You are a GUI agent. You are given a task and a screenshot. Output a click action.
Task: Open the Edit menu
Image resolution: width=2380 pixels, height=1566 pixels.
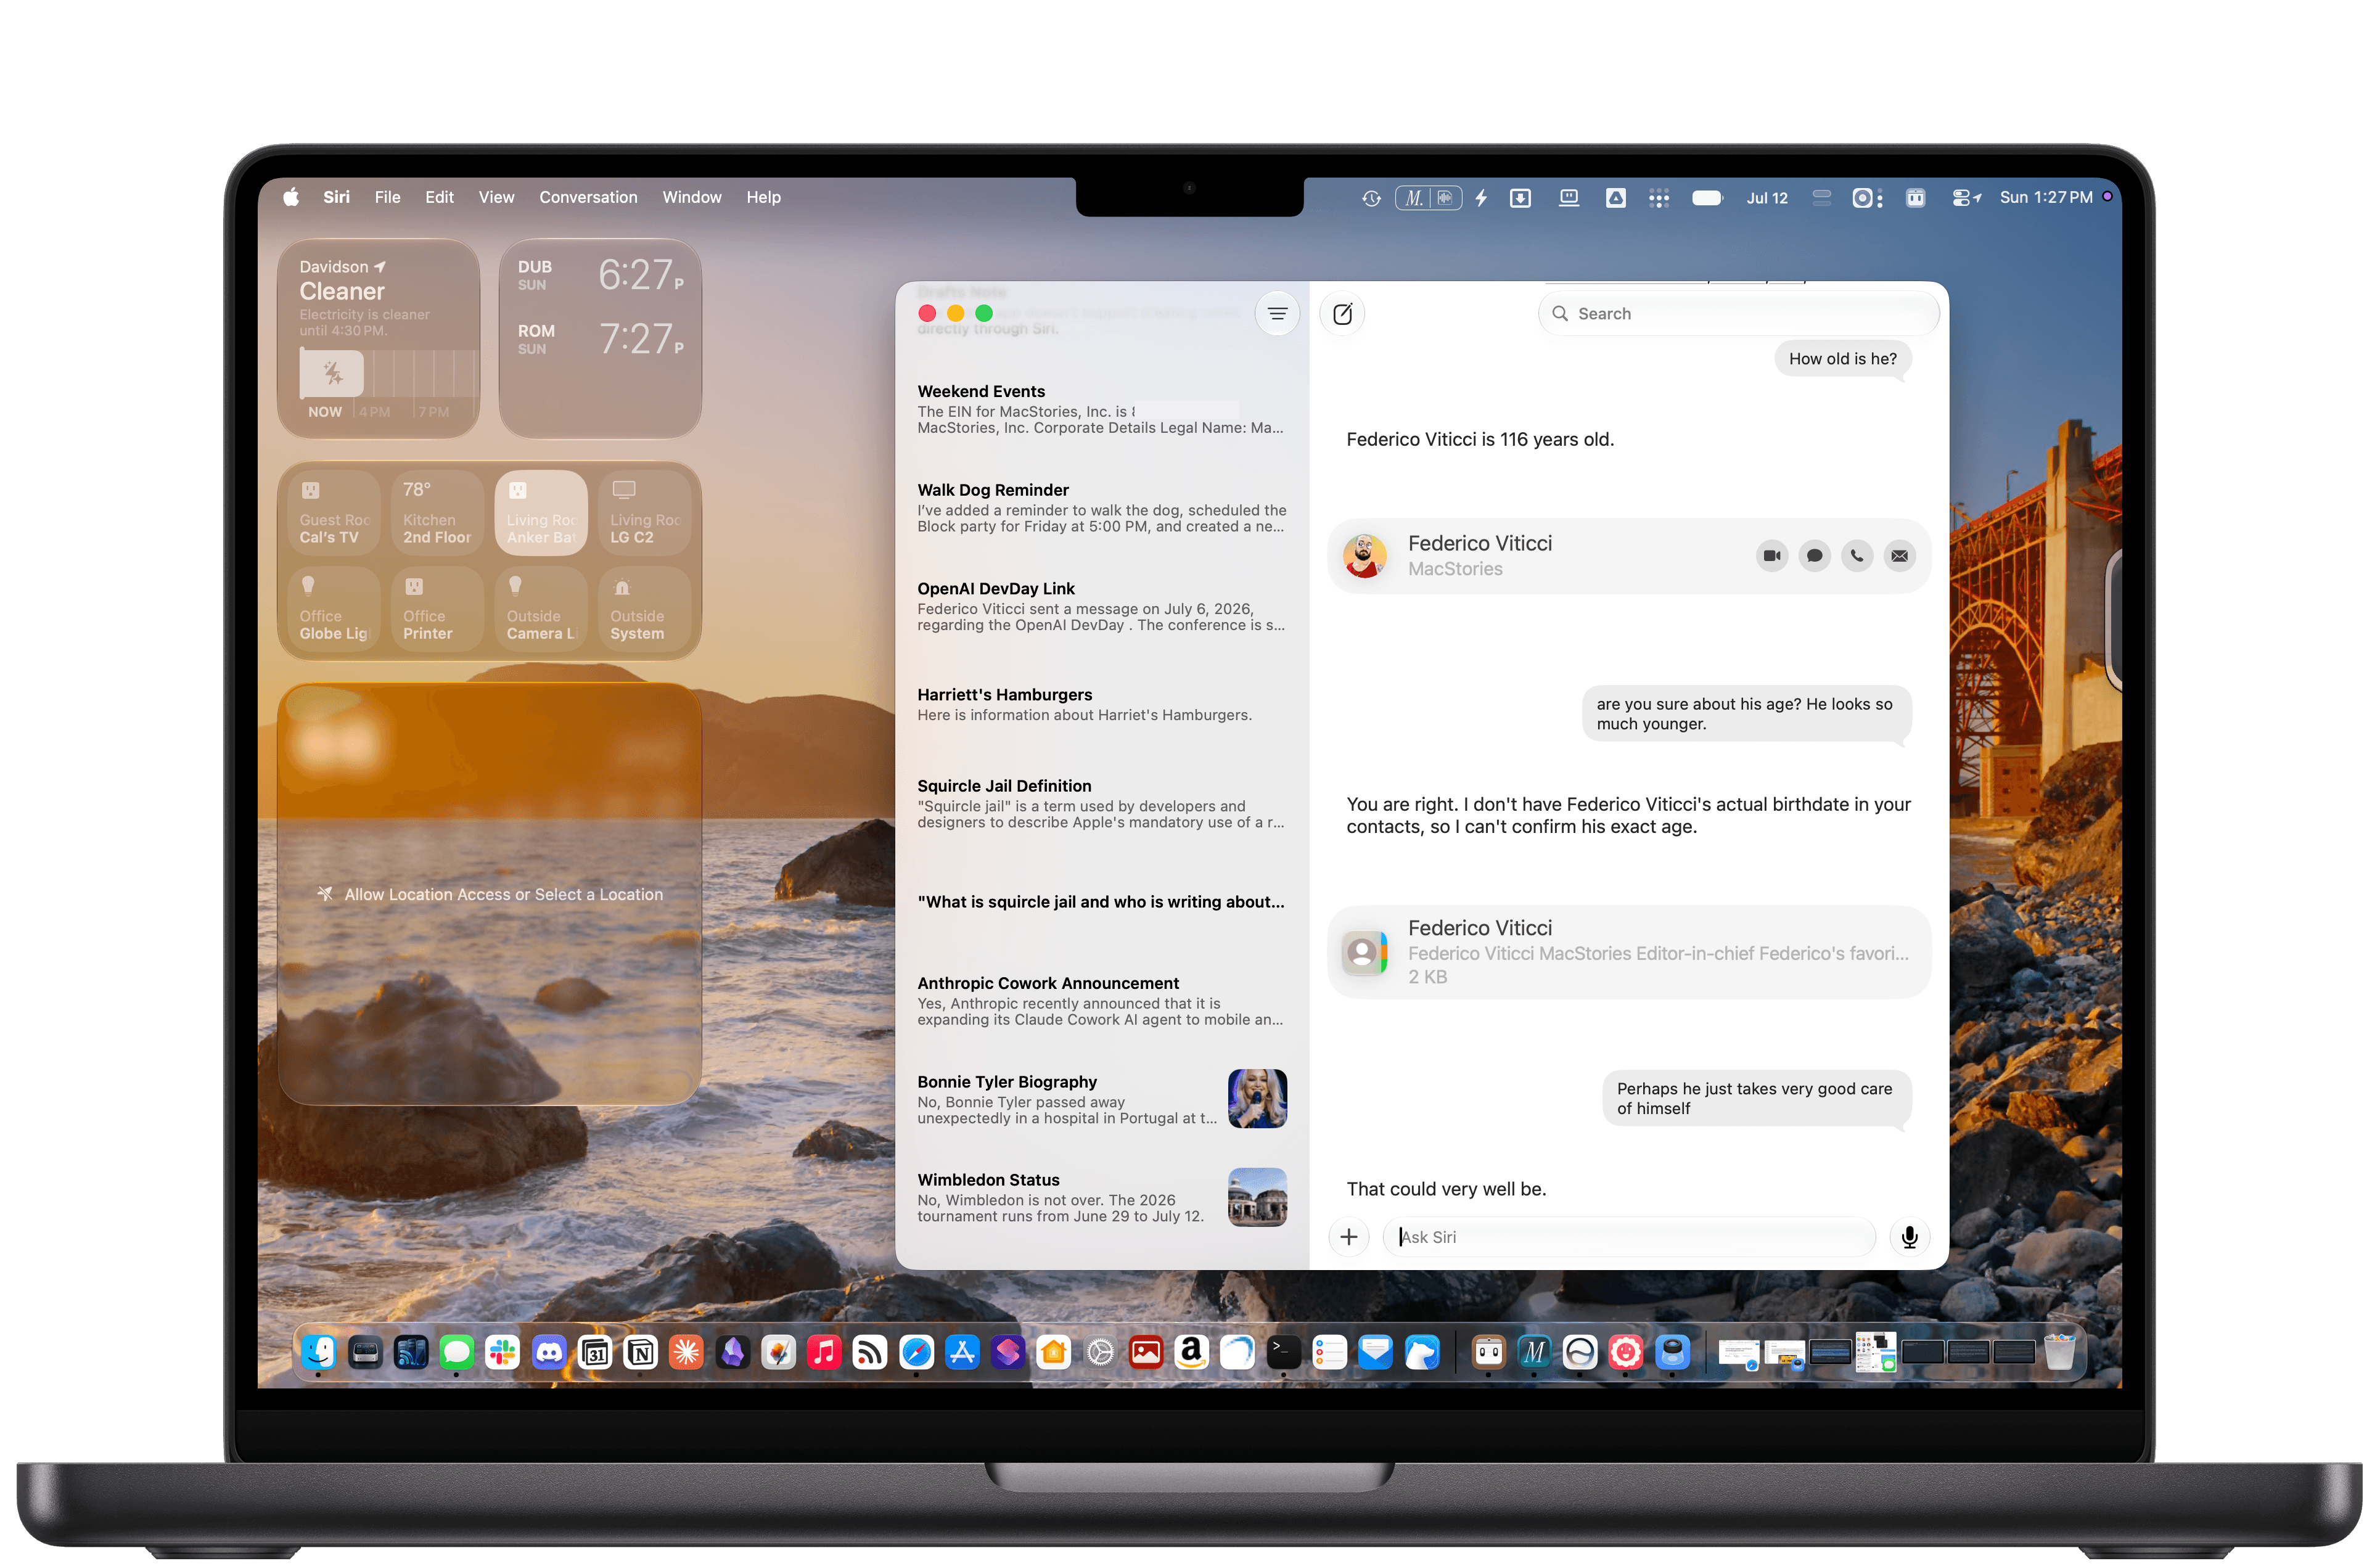point(439,198)
